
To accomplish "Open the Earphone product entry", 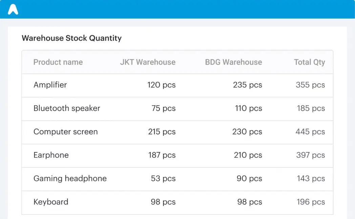I will click(x=51, y=155).
